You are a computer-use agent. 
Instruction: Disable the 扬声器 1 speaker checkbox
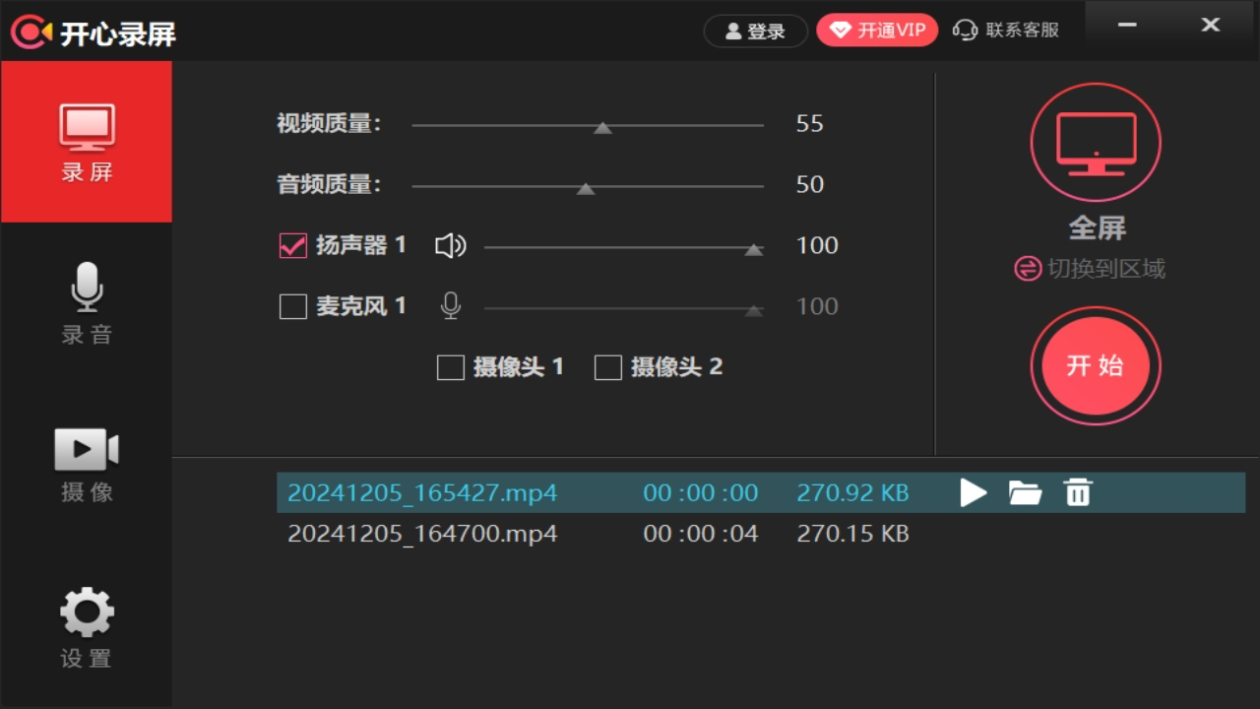click(x=292, y=245)
